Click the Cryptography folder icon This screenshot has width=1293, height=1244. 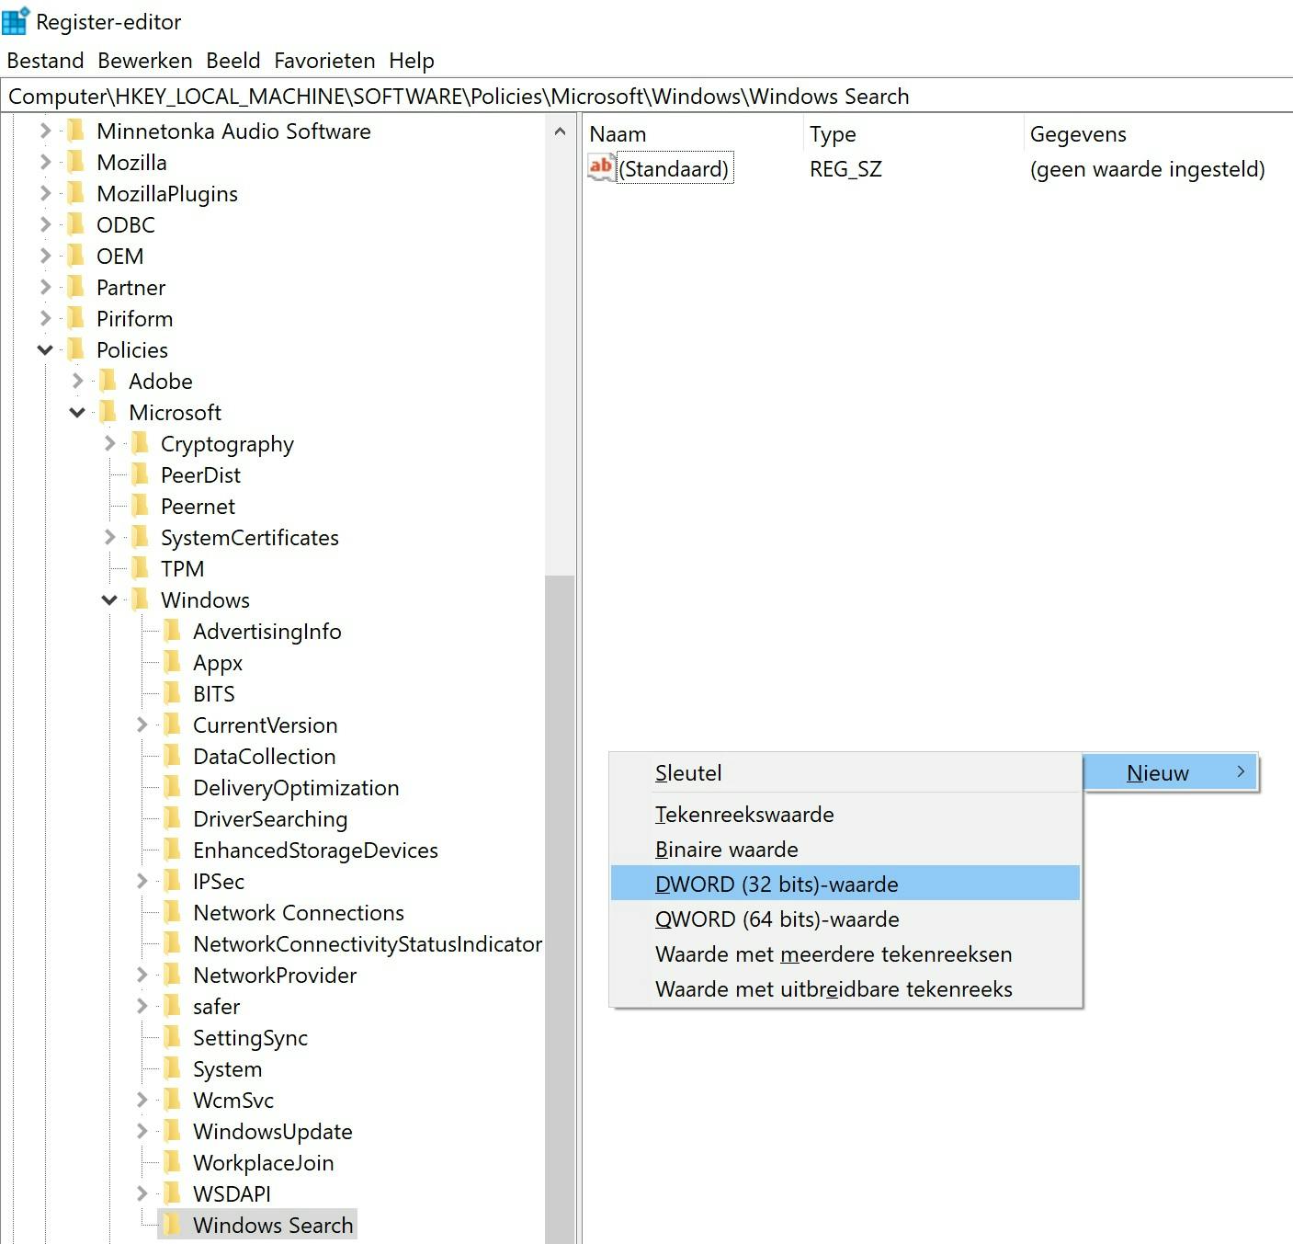pyautogui.click(x=141, y=443)
